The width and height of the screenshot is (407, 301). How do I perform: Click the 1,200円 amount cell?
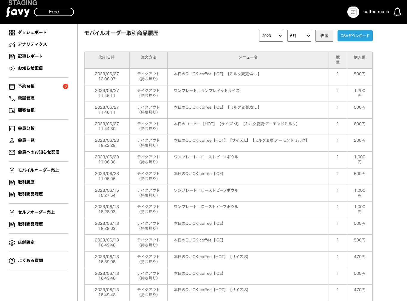tap(360, 93)
